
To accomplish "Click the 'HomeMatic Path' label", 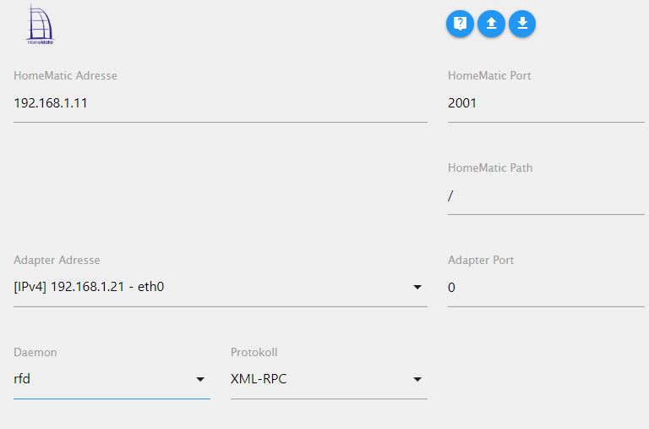I will (490, 168).
